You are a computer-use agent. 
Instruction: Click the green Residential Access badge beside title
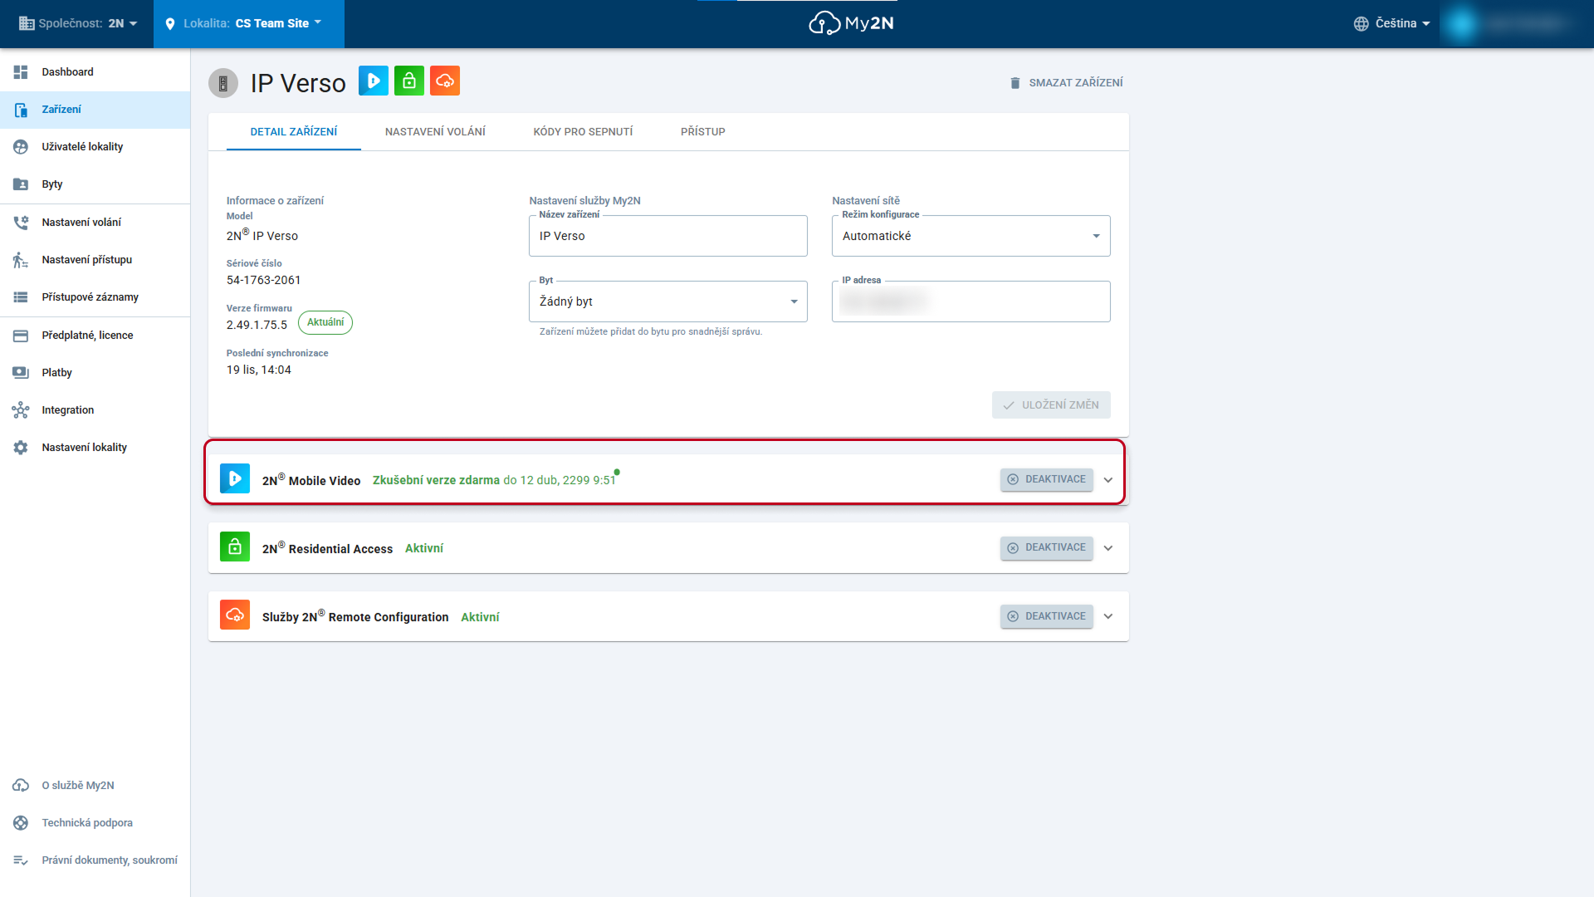[409, 81]
